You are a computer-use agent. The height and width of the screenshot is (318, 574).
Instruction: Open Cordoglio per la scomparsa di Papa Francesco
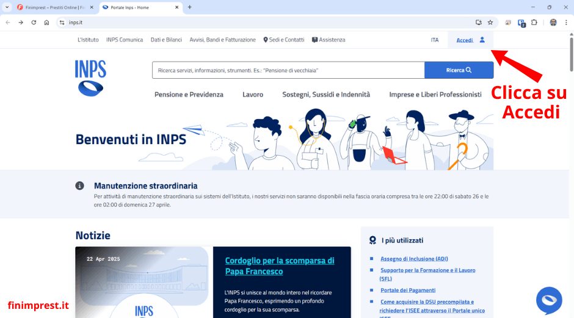[x=280, y=266]
